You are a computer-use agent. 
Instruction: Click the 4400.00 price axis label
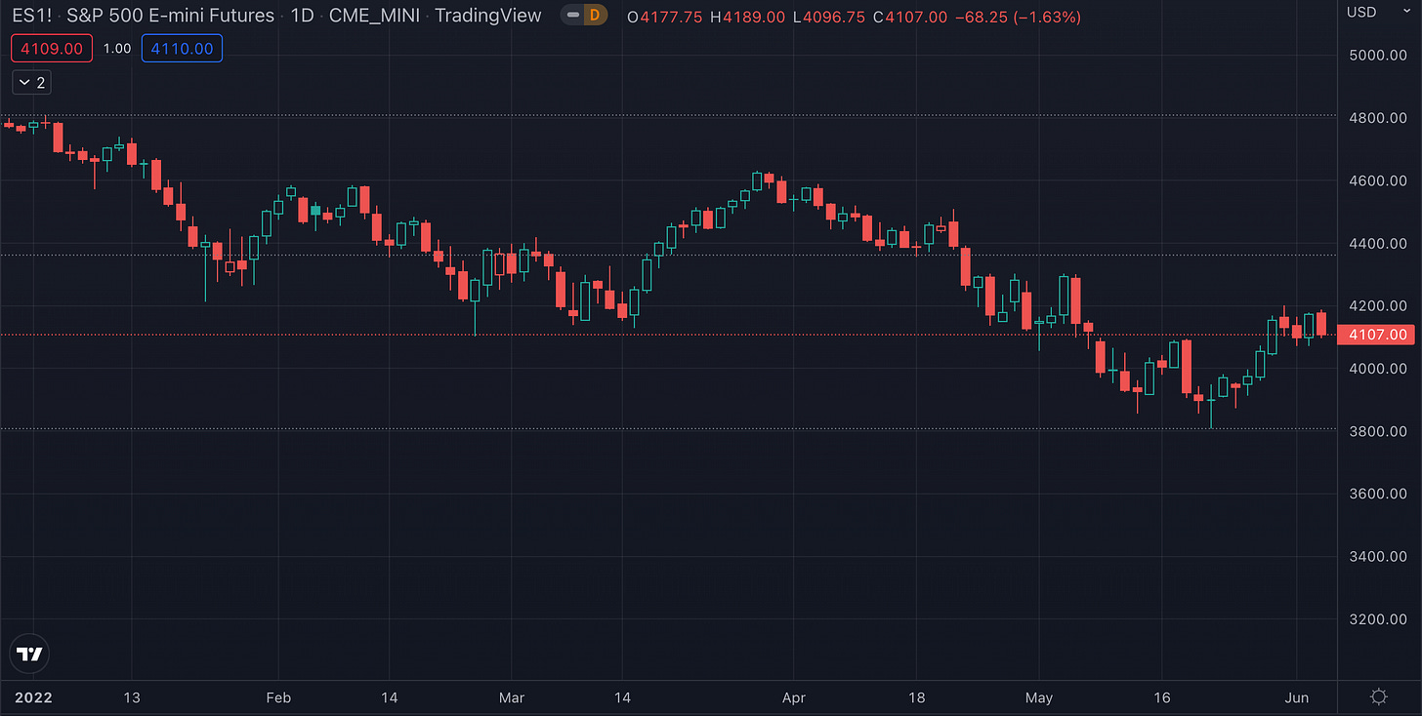(1378, 243)
